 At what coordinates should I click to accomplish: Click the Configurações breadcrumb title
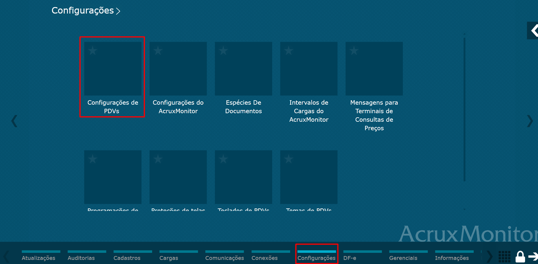[83, 11]
